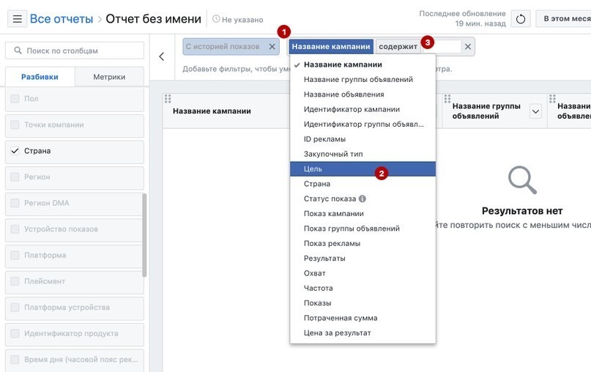The image size is (591, 372).
Task: Click the info icon beside 'Статус показа'
Action: 363,198
